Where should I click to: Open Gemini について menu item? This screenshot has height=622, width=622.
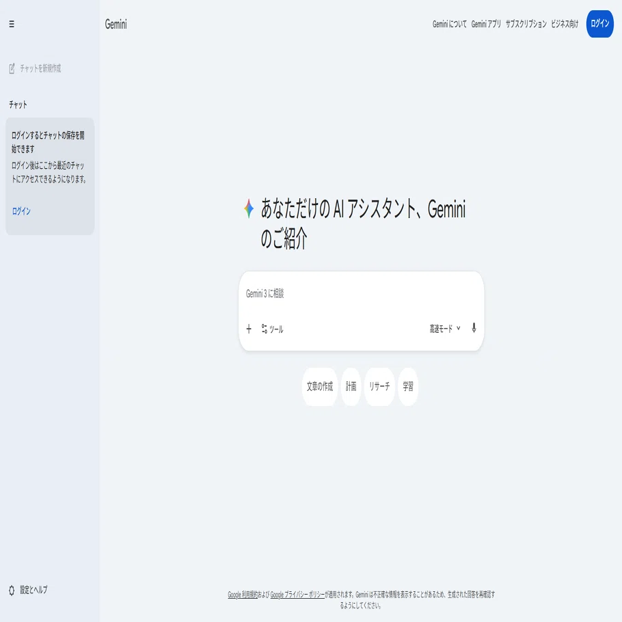pyautogui.click(x=450, y=24)
